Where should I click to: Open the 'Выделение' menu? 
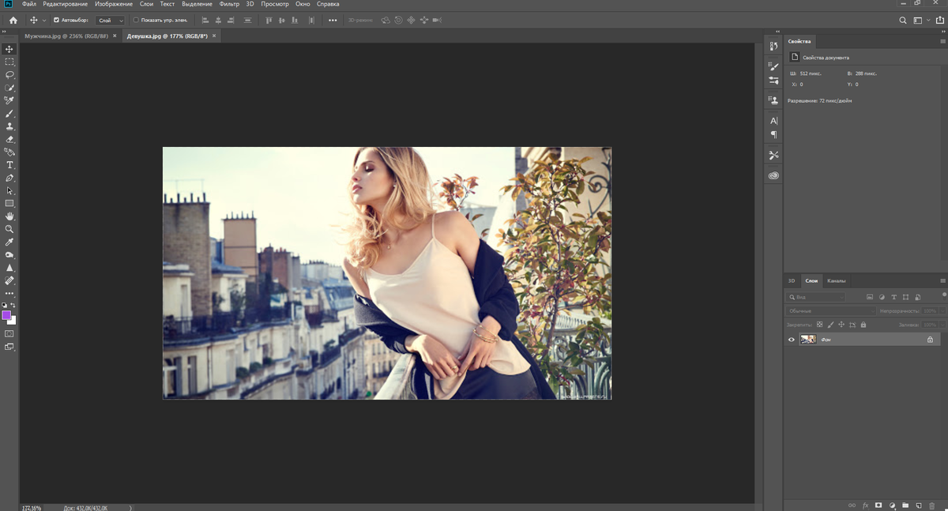pyautogui.click(x=197, y=4)
